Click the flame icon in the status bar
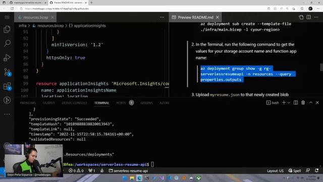Screen dimensions: 323x182 (102, 171)
